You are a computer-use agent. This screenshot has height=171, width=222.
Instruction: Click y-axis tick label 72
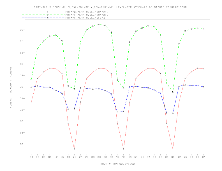(x=21, y=110)
